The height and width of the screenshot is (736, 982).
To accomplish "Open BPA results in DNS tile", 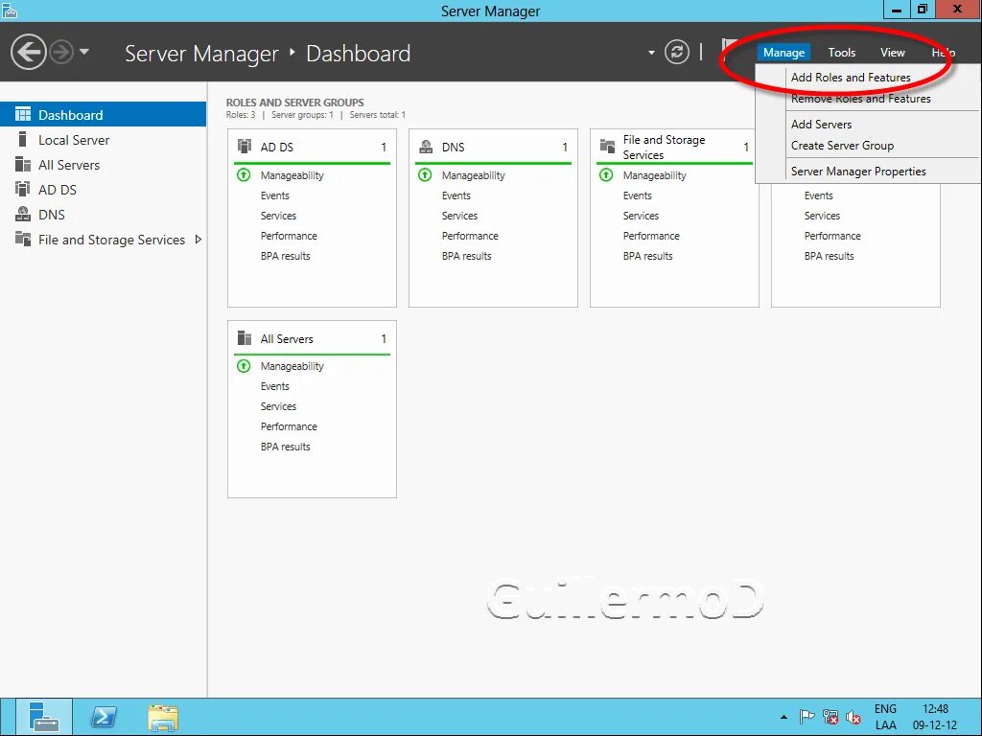I will tap(467, 256).
